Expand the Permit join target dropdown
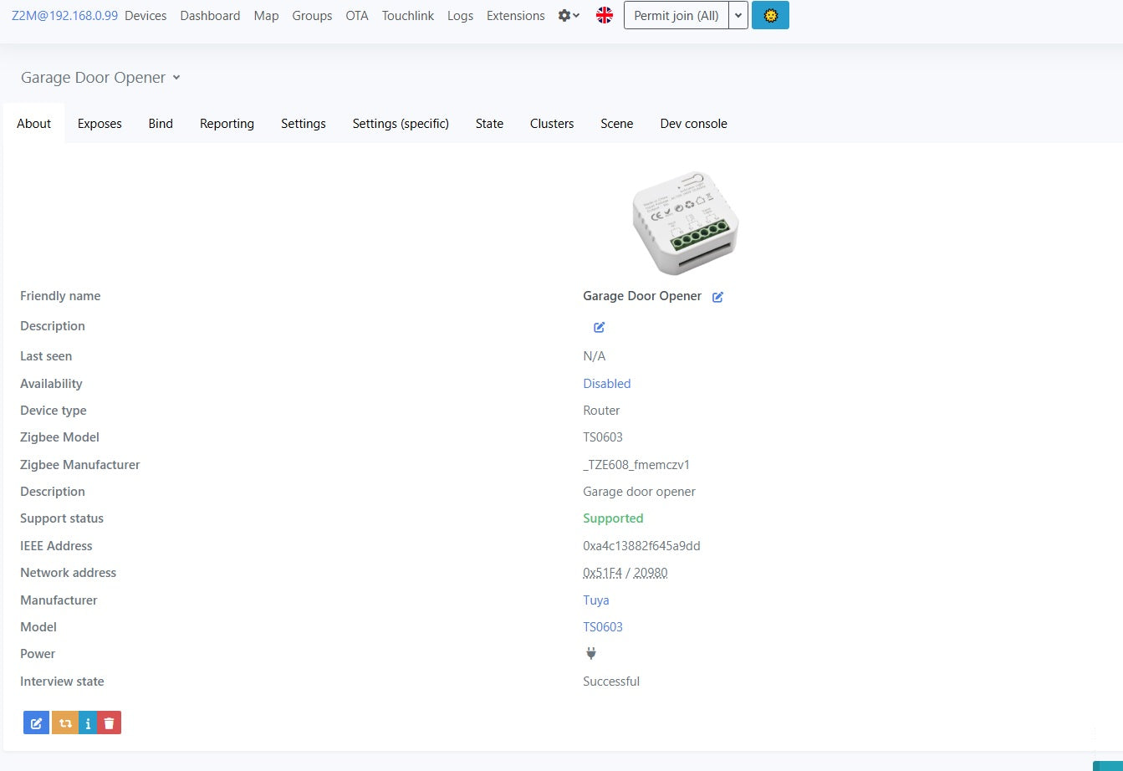1123x771 pixels. tap(736, 14)
